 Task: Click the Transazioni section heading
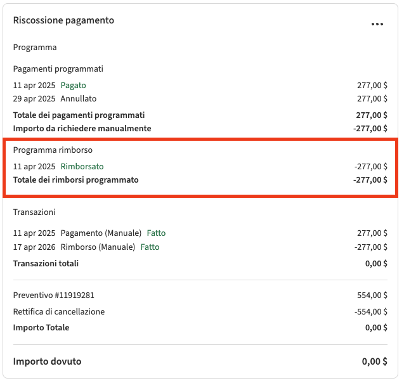click(34, 212)
